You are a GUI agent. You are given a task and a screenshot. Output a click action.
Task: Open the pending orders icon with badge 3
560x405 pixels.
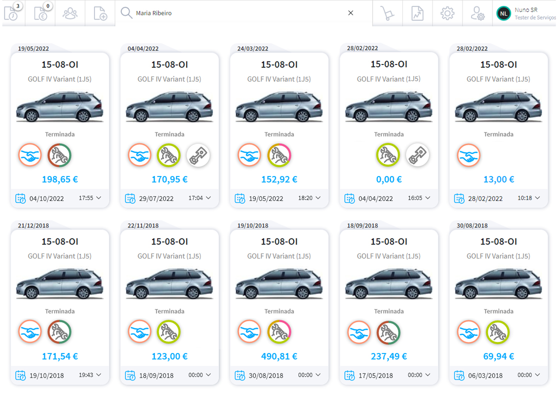[11, 13]
